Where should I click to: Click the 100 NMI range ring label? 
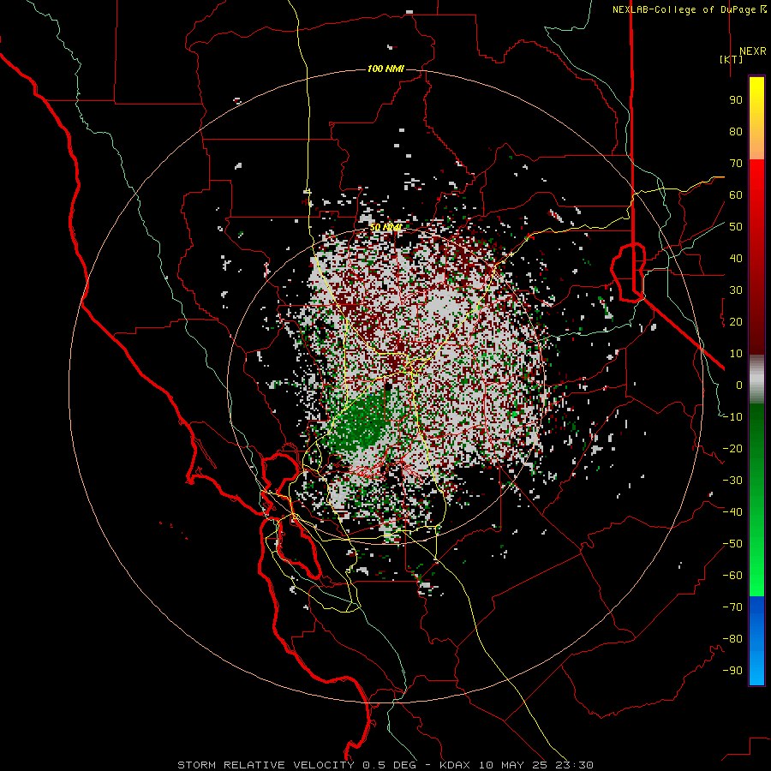(x=385, y=69)
